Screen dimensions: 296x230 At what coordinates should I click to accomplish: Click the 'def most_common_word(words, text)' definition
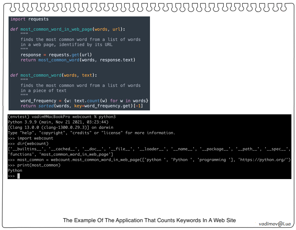pos(54,75)
